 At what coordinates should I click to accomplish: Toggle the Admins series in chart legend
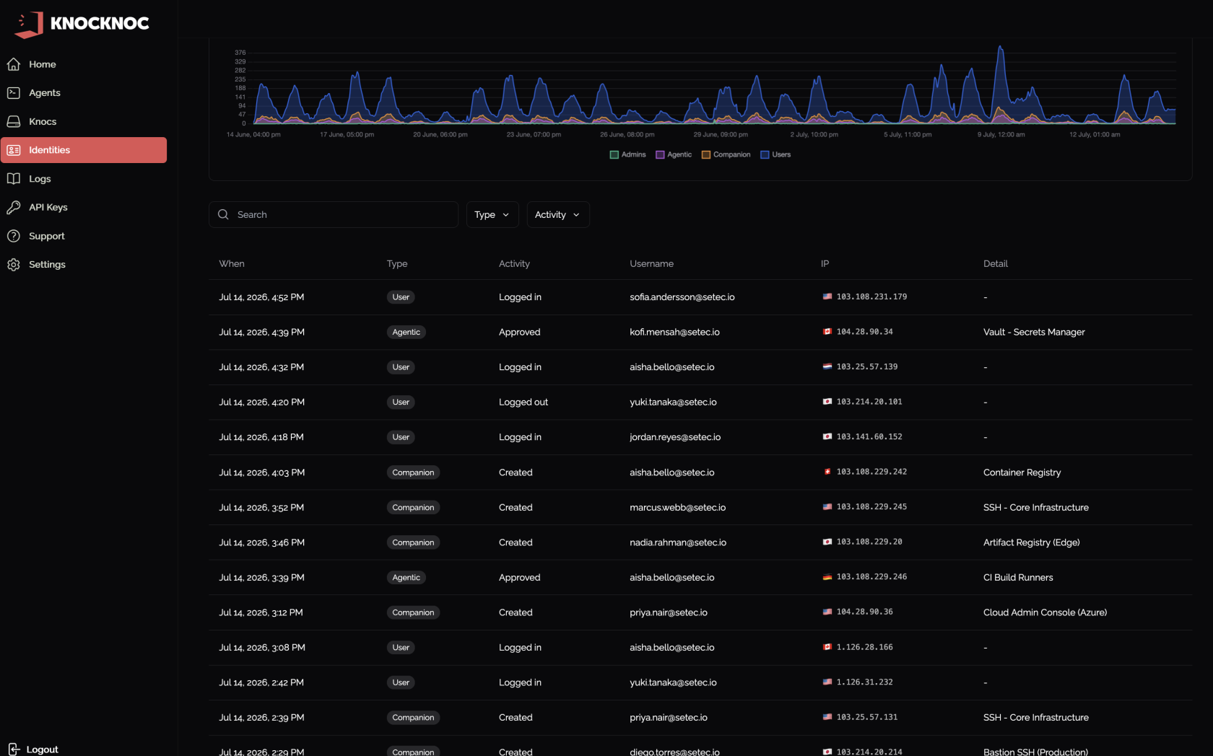click(627, 154)
